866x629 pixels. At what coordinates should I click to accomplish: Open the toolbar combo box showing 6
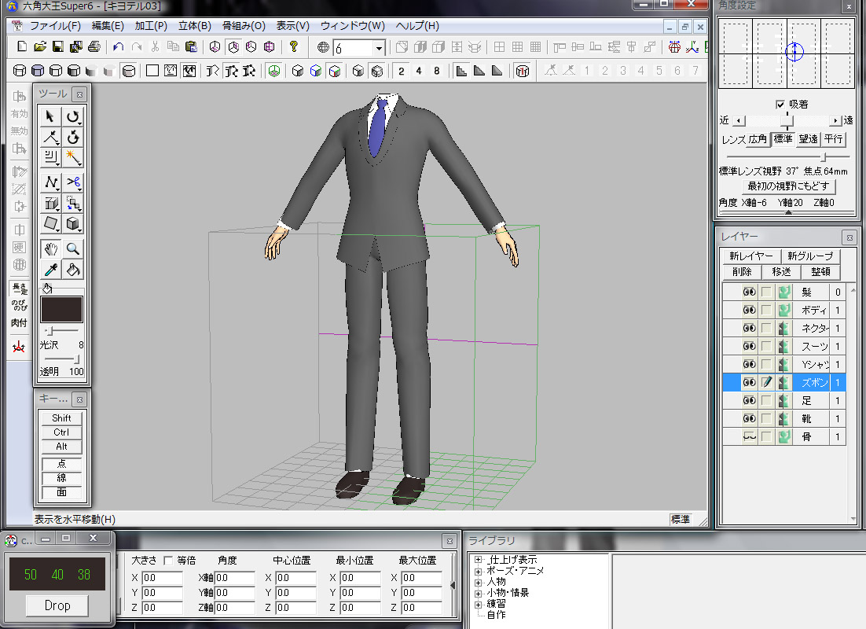[379, 48]
